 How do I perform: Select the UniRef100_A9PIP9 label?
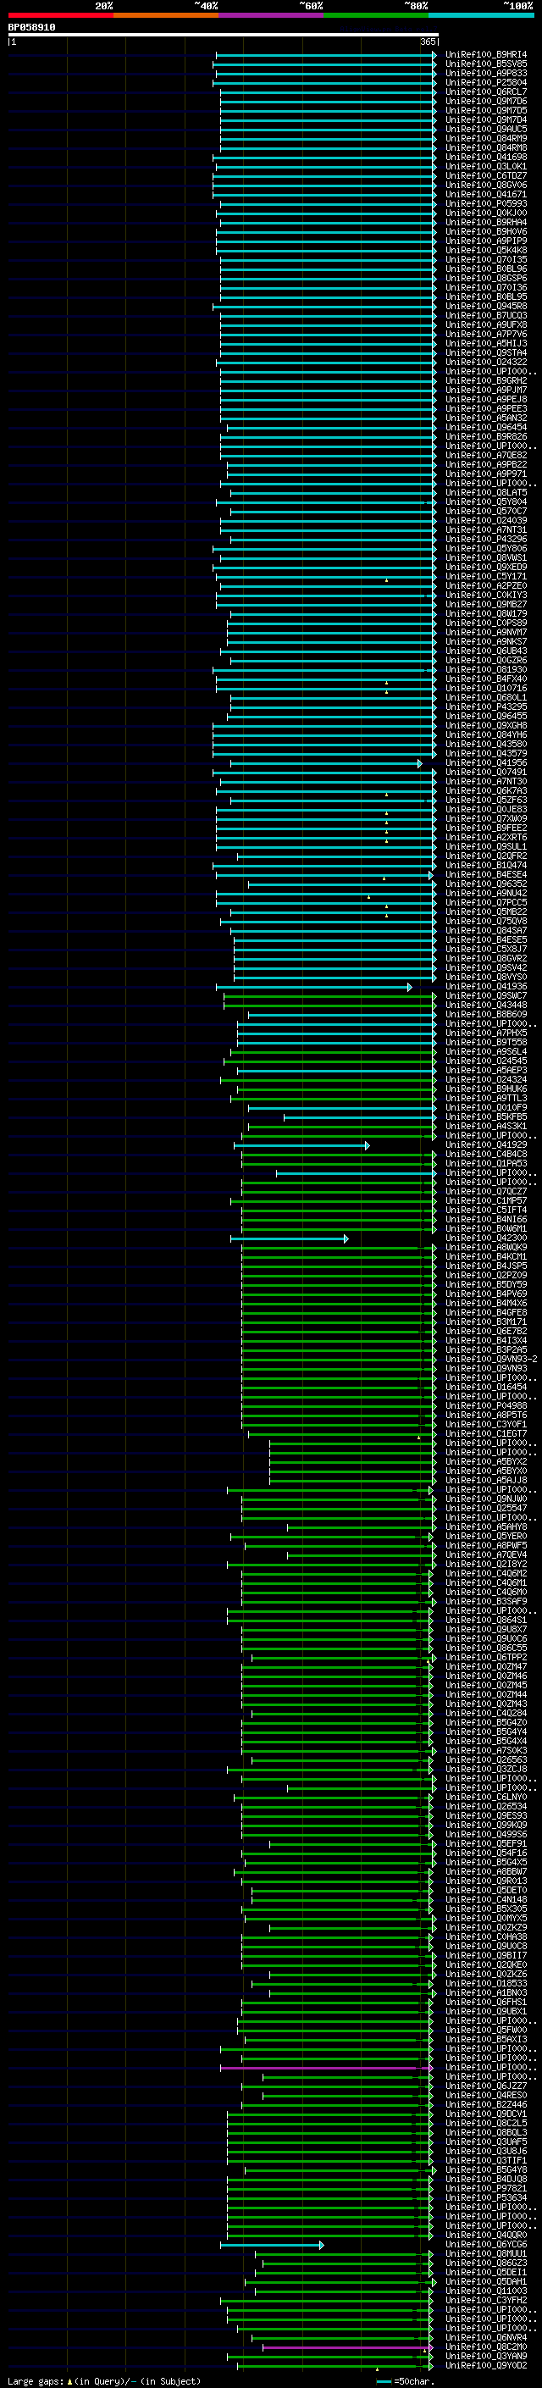click(x=486, y=241)
